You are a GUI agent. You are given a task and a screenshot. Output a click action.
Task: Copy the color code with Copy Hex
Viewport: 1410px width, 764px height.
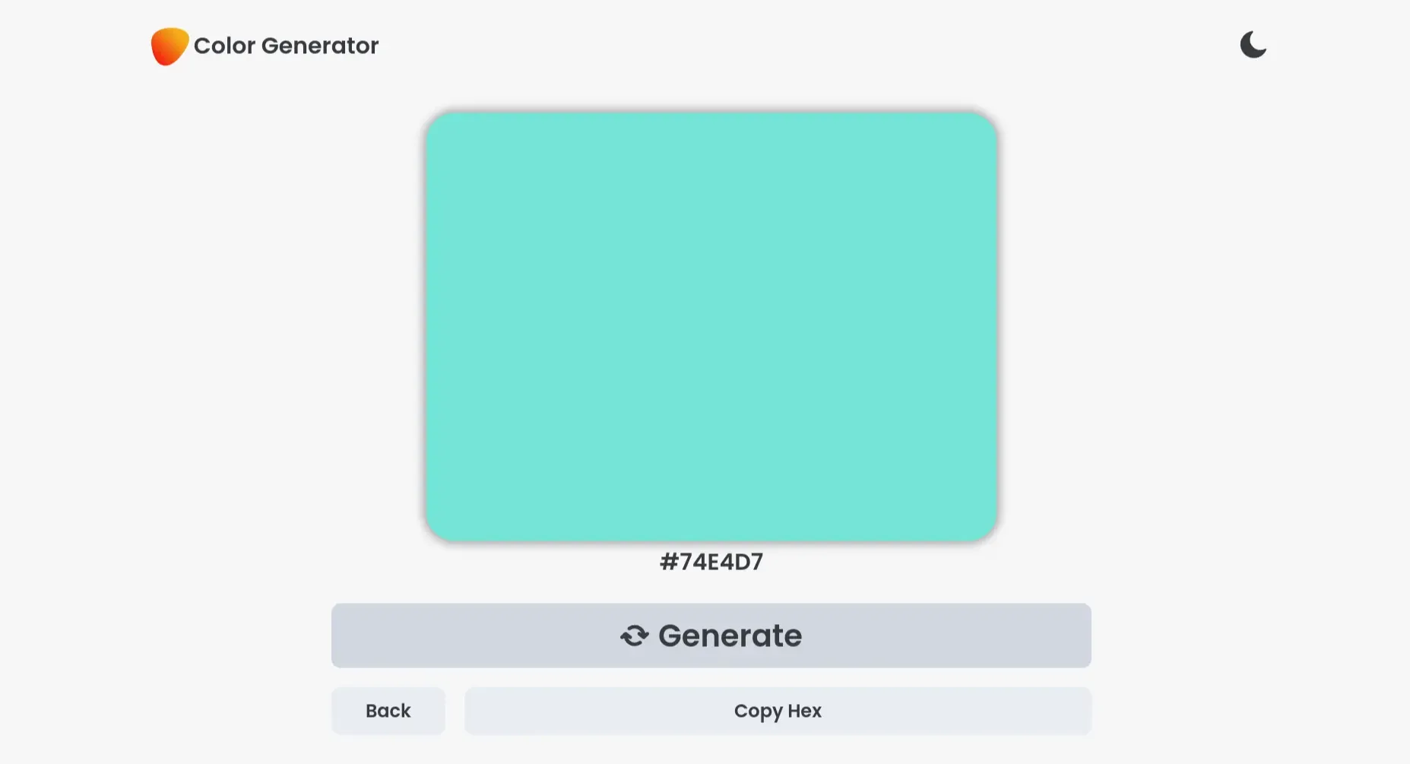[x=777, y=711]
